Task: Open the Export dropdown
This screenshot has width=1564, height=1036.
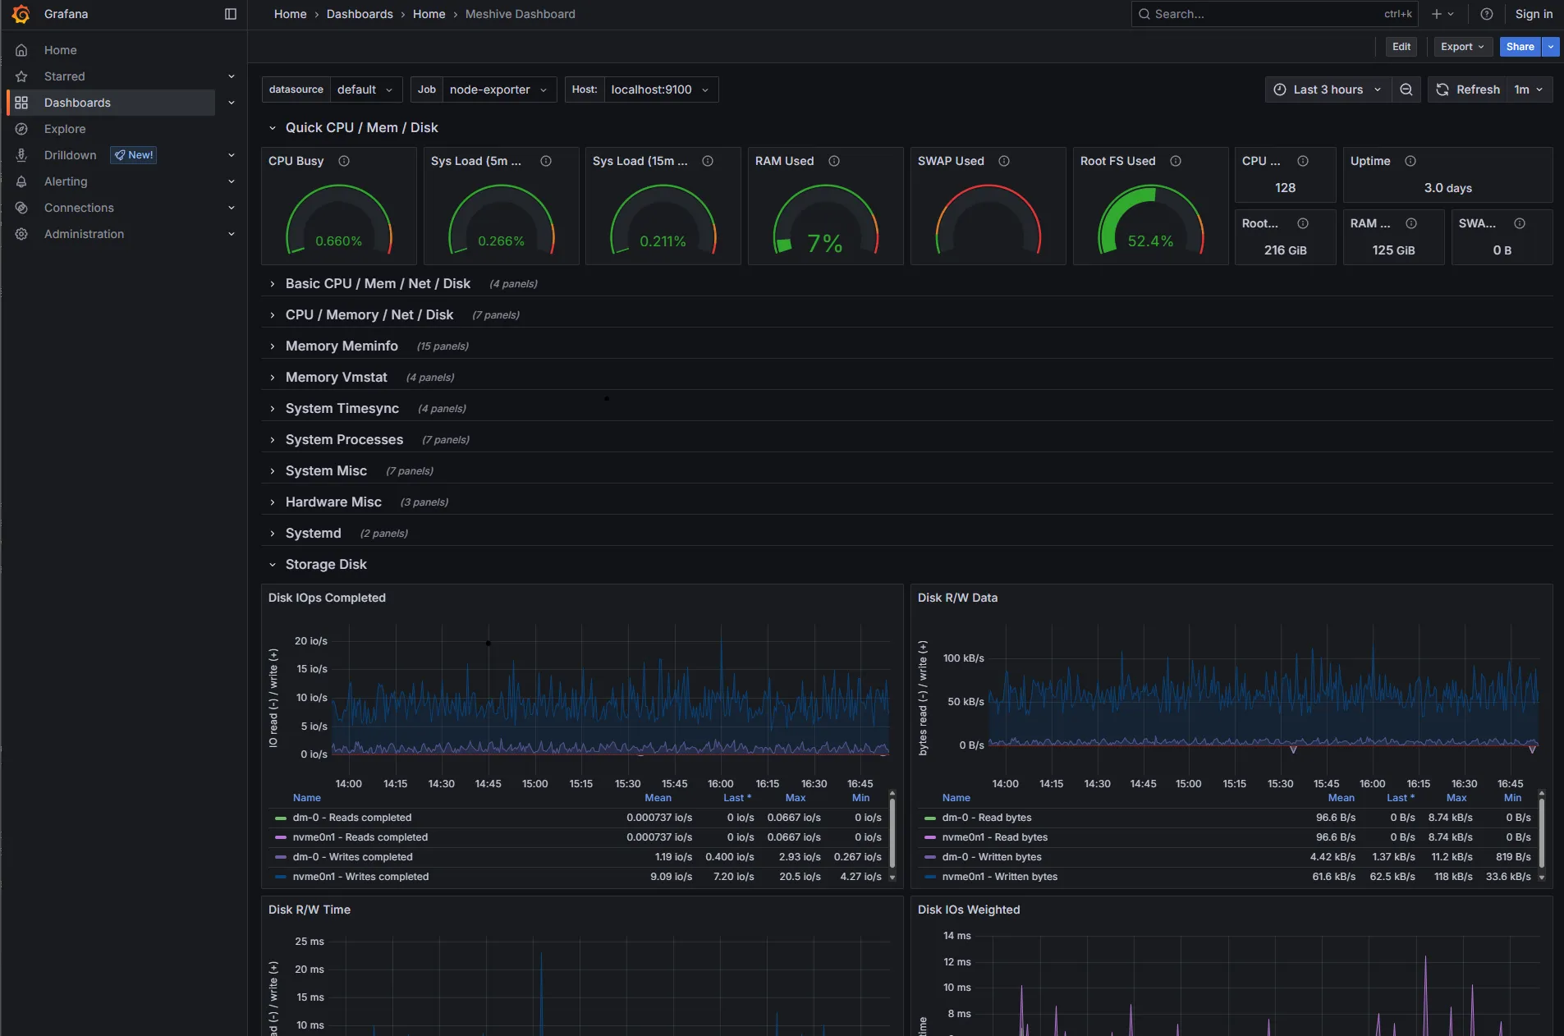Action: pos(1462,47)
